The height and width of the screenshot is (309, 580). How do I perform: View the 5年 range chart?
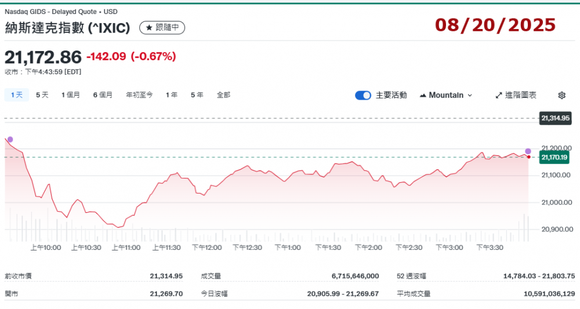197,95
